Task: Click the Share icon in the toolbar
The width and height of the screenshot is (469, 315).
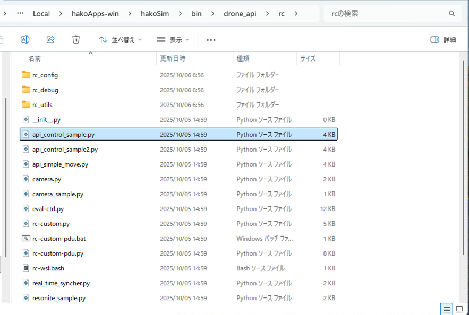Action: (x=50, y=40)
